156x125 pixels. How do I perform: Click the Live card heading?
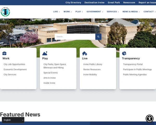coord(85,58)
